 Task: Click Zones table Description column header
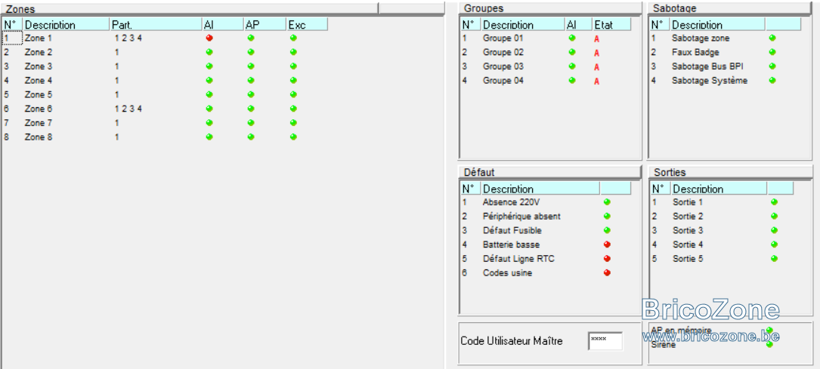click(66, 25)
